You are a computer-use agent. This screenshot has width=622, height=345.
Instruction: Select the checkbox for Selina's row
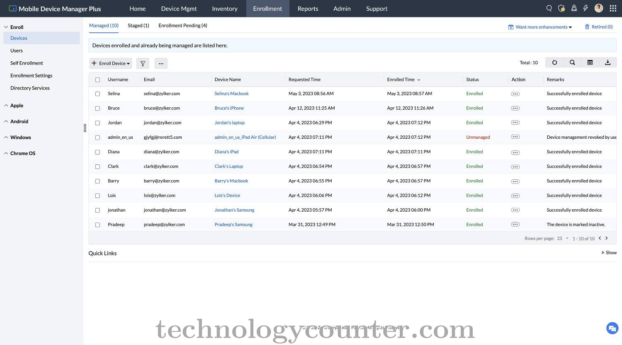[x=97, y=94]
